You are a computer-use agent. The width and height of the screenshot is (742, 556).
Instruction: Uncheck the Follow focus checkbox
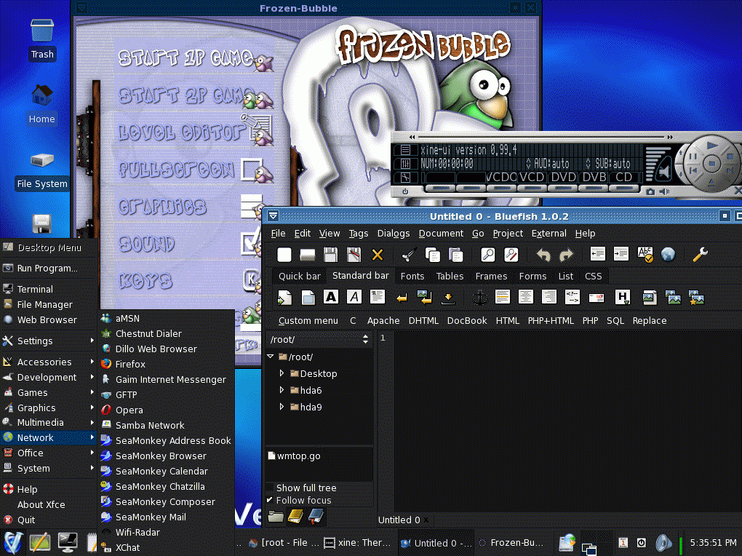coord(270,501)
